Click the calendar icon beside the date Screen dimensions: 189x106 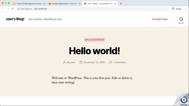point(81,62)
